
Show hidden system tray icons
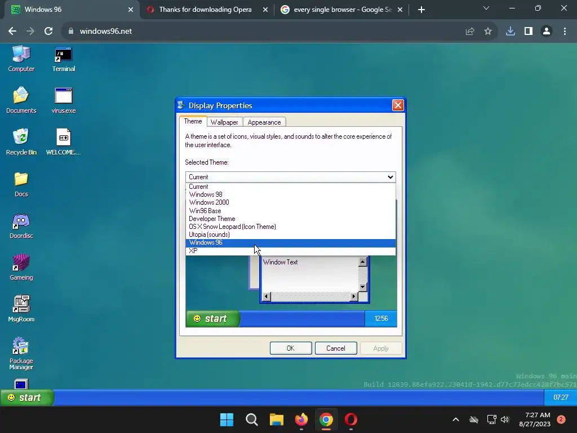pos(455,419)
